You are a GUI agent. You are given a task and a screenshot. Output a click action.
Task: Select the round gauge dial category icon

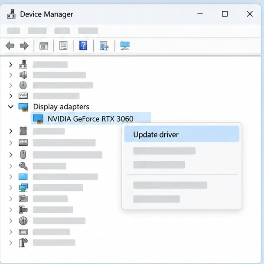(x=23, y=221)
